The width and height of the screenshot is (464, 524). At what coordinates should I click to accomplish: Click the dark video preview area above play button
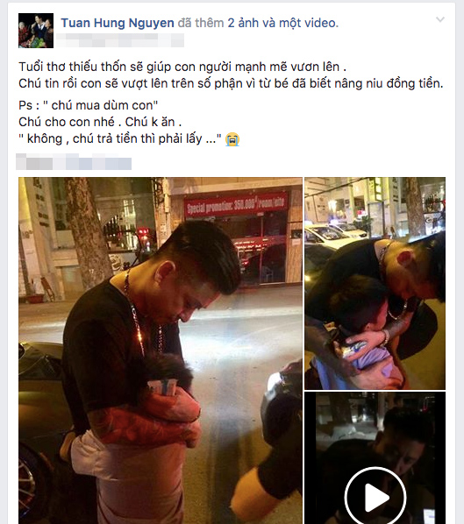coord(375,429)
